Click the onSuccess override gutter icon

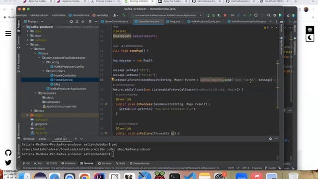point(106,104)
